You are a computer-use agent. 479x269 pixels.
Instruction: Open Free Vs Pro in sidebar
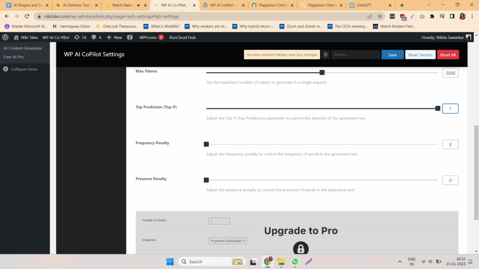pyautogui.click(x=14, y=57)
